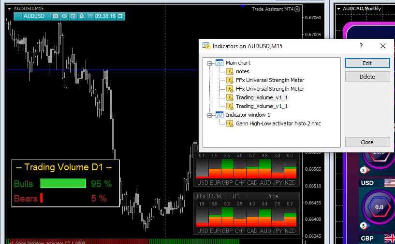Screen dimensions: 395x244
Task: Click the Close button in Indicators dialog
Action: (367, 142)
